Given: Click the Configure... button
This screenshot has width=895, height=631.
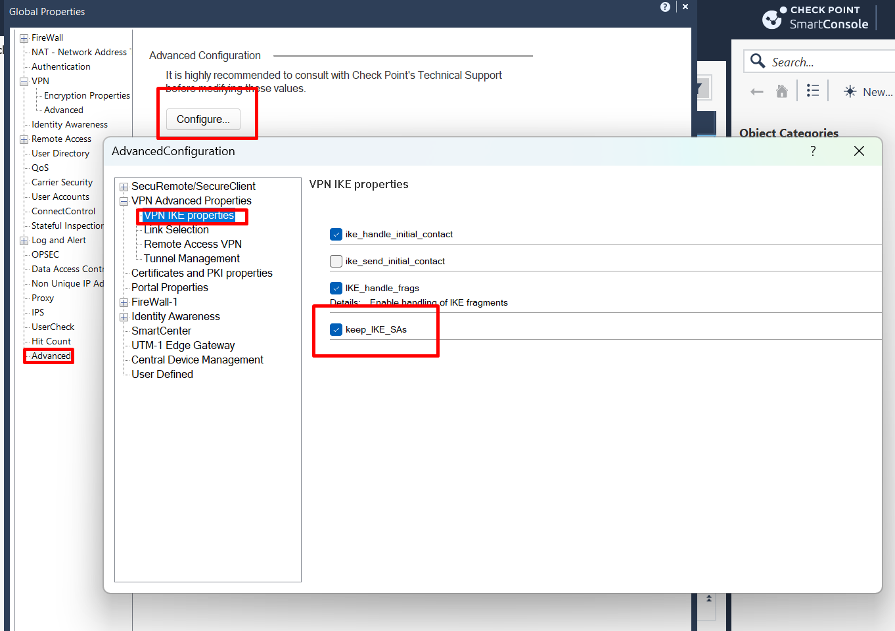Looking at the screenshot, I should [203, 120].
